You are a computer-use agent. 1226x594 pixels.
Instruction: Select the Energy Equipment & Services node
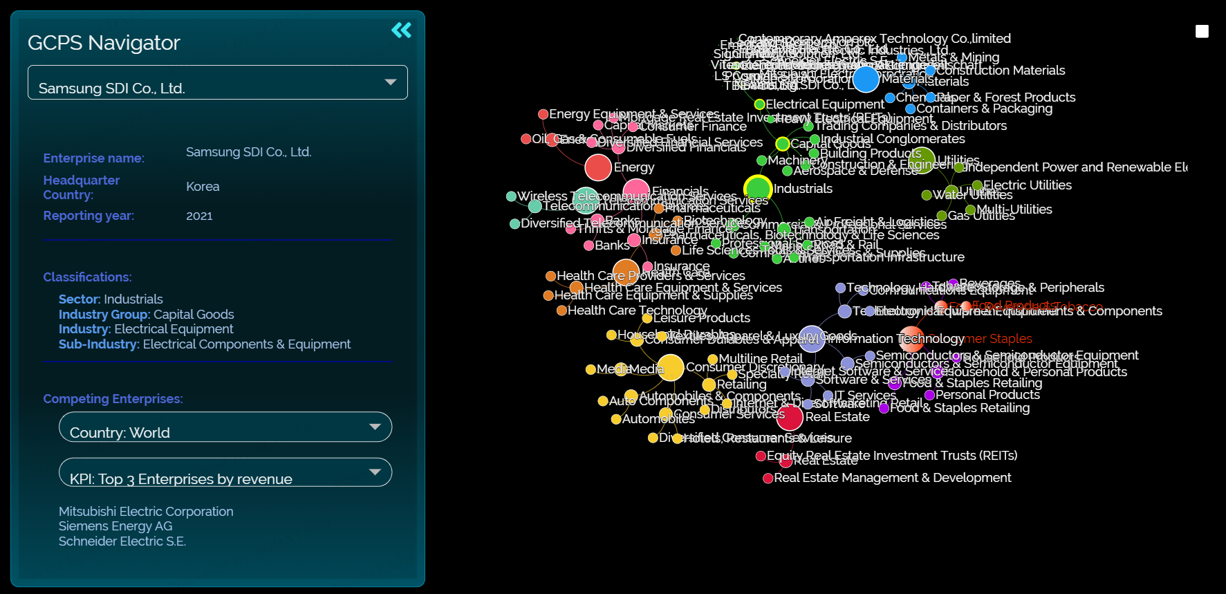(544, 114)
